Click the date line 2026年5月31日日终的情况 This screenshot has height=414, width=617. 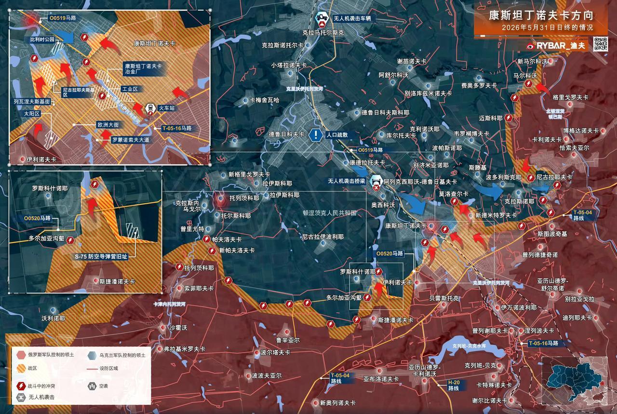point(547,28)
